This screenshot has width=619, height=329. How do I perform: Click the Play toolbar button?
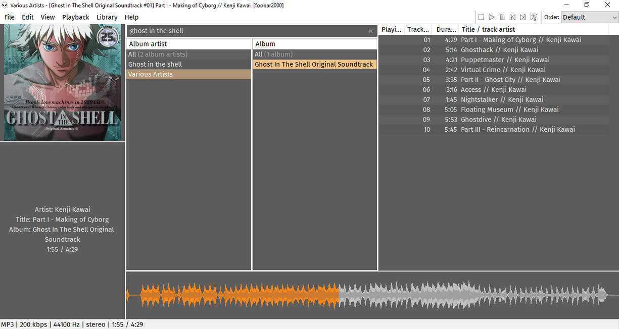[x=492, y=17]
